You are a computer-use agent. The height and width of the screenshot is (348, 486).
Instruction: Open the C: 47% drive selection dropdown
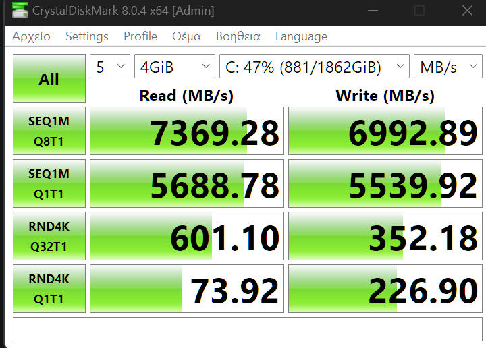315,66
